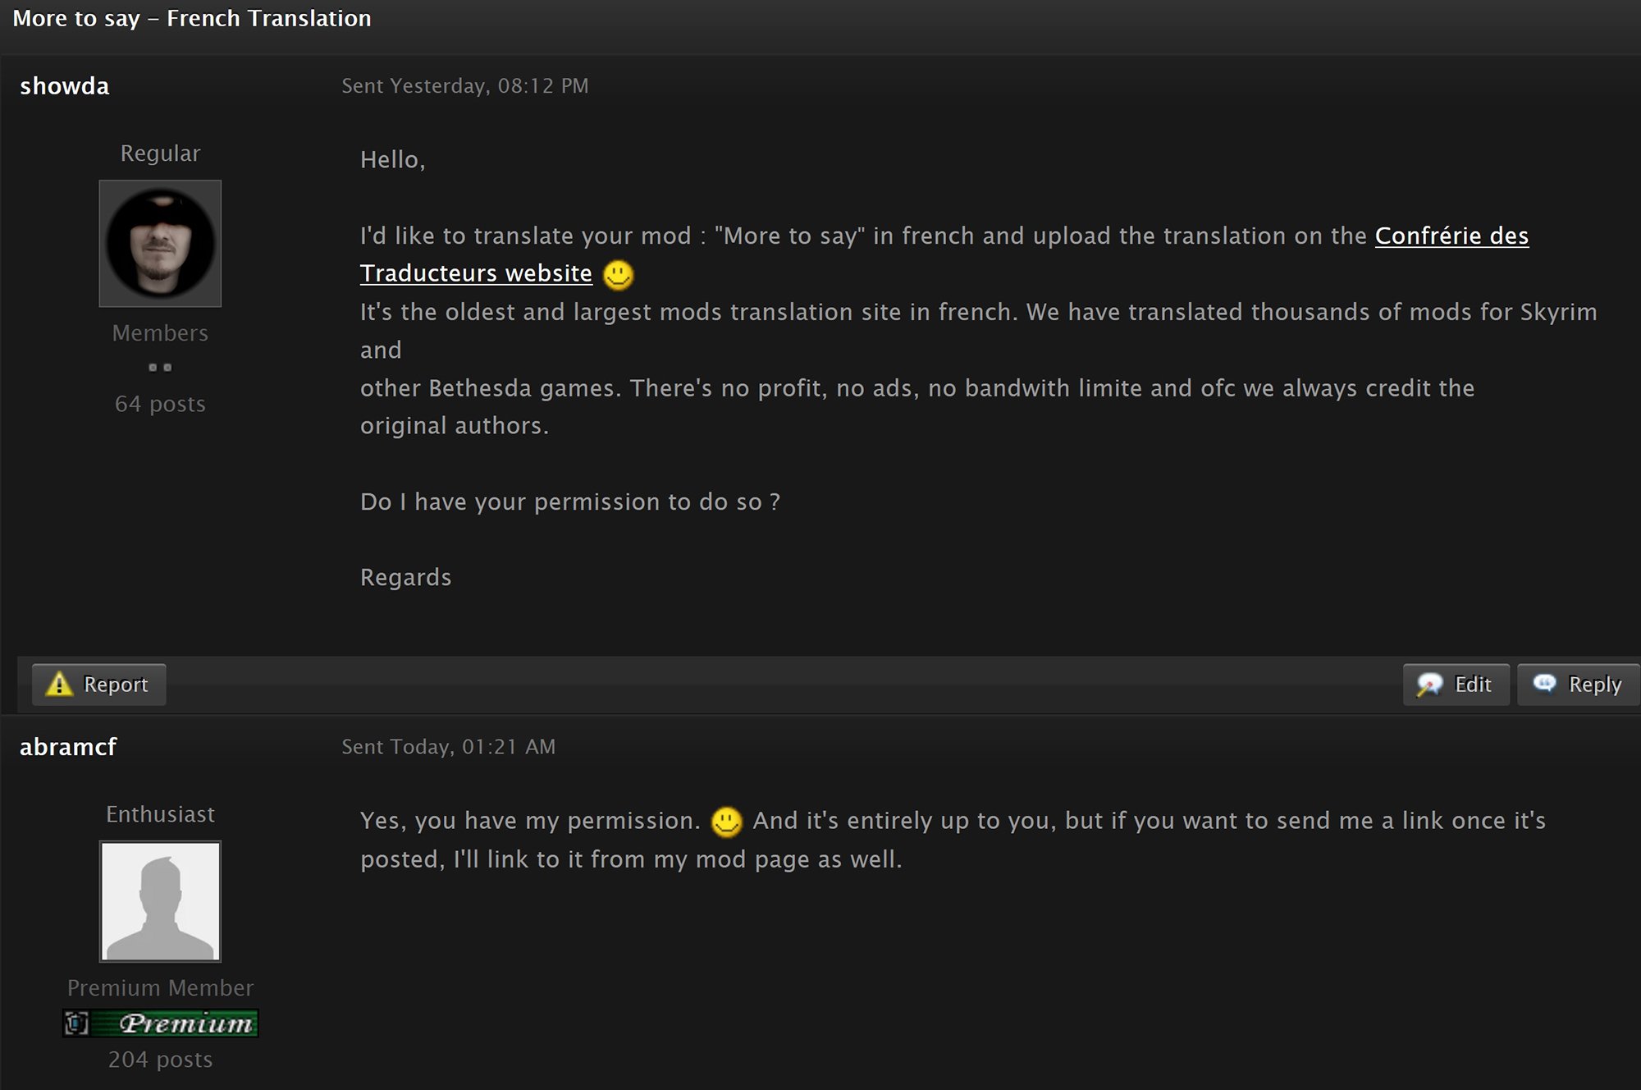Click the "Sent Today, 01:21 AM" timestamp

(x=449, y=747)
